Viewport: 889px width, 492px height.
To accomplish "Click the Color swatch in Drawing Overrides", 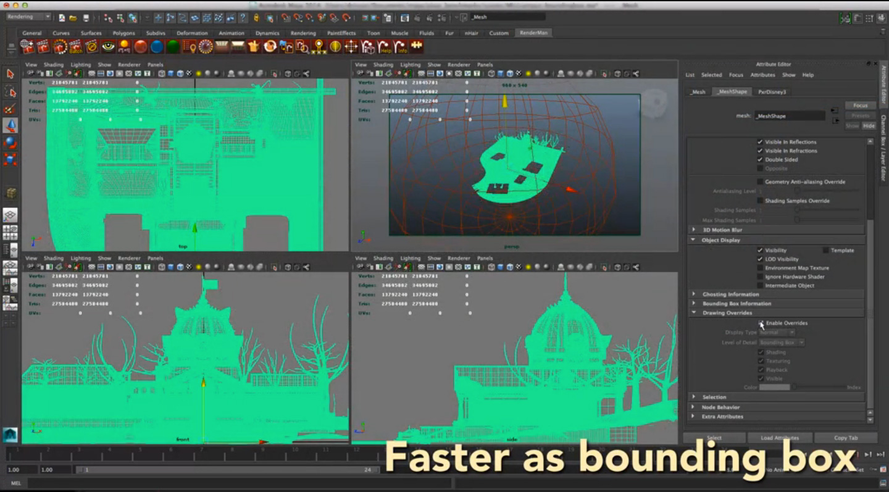I will tap(774, 387).
